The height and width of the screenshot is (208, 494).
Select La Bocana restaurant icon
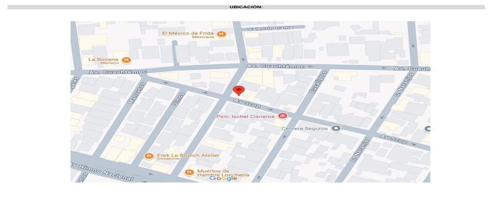point(126,60)
